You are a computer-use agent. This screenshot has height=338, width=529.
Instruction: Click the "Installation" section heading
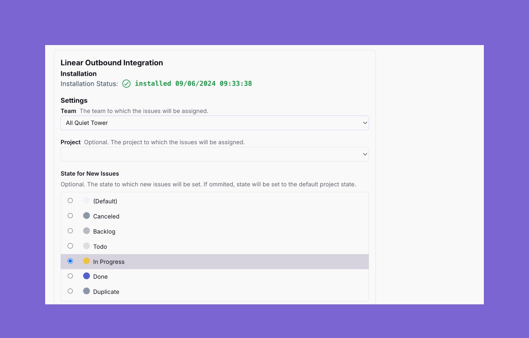79,74
